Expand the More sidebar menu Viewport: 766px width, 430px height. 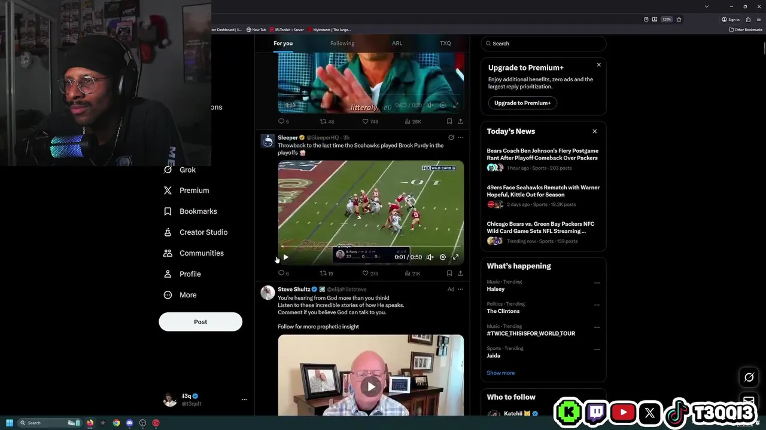180,295
